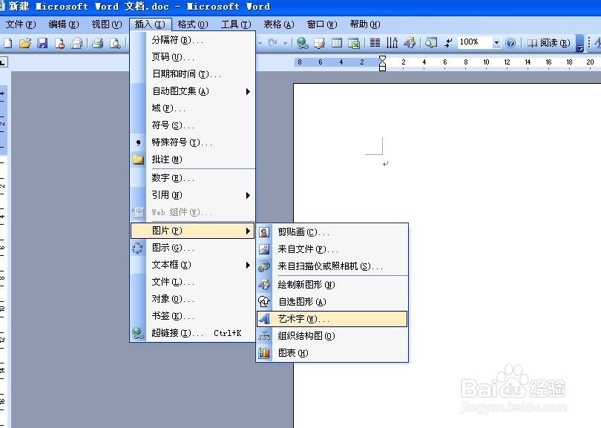
Task: Switch to 阅读 reading layout
Action: 549,43
